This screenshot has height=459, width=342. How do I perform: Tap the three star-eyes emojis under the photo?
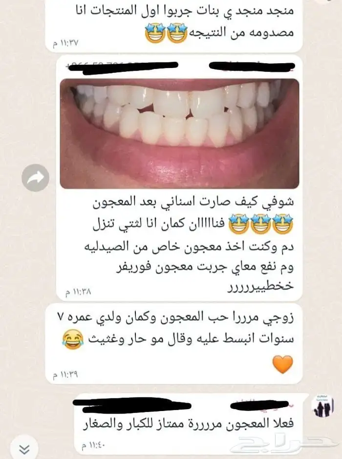point(261,224)
